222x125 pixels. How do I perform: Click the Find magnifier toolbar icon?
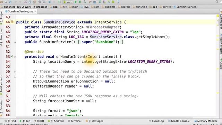pos(40,2)
